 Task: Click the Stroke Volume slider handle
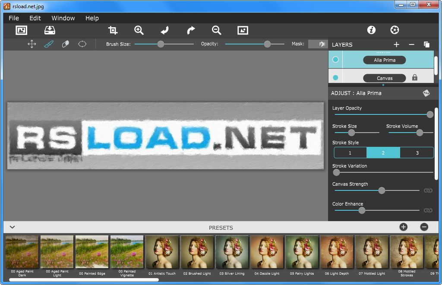(420, 133)
